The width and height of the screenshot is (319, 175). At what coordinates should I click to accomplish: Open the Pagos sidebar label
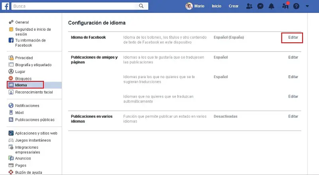[x=21, y=165]
